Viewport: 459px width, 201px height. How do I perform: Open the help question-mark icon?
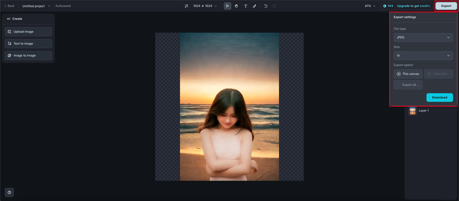pyautogui.click(x=9, y=192)
